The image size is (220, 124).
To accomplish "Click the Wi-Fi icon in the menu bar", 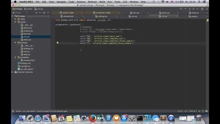I will click(x=163, y=2).
